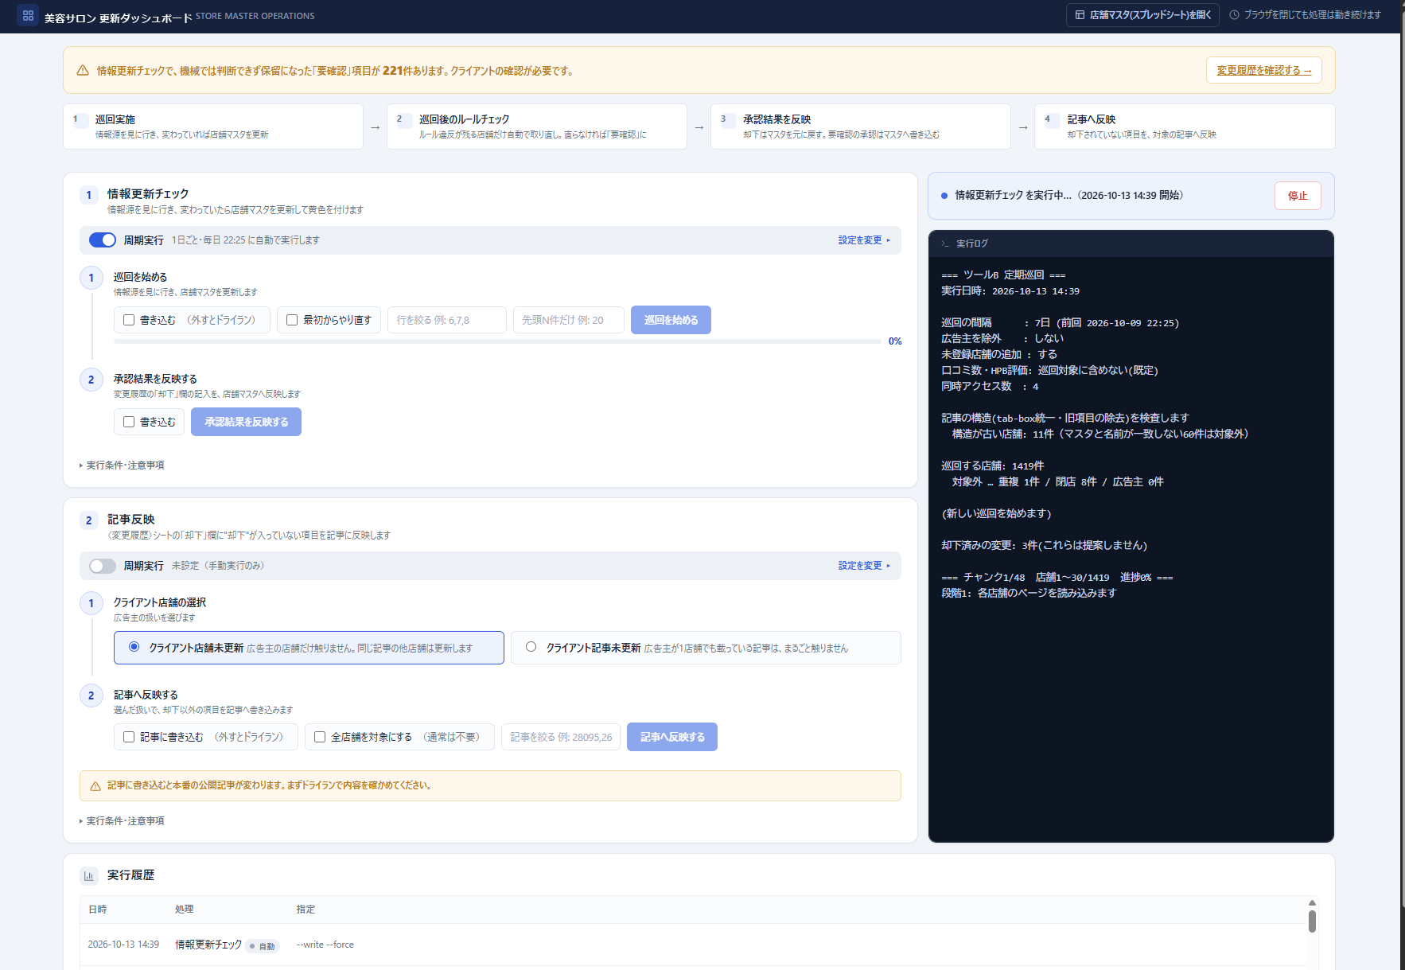The image size is (1405, 970).
Task: Expand 設定を変更 in 情報更新チェック section
Action: (x=864, y=240)
